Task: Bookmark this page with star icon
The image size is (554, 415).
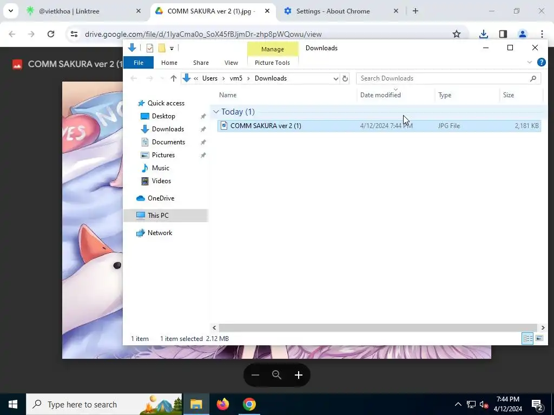Action: tap(457, 34)
